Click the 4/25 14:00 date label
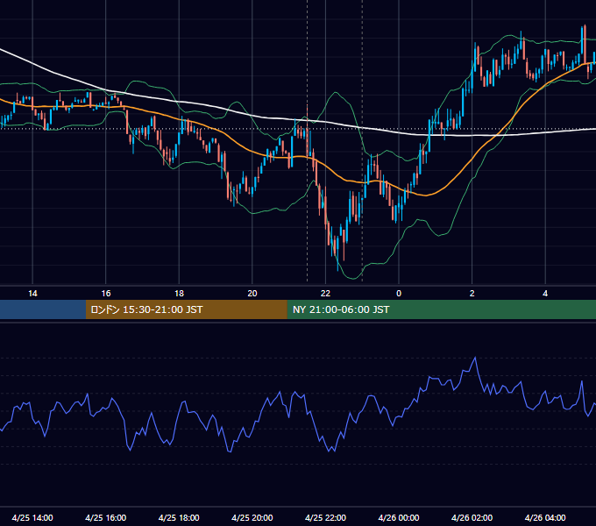The image size is (596, 526). coord(32,517)
